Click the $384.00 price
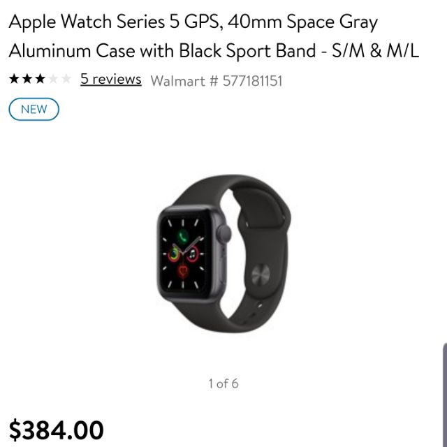Viewport: 447px width, 447px height. tap(56, 430)
